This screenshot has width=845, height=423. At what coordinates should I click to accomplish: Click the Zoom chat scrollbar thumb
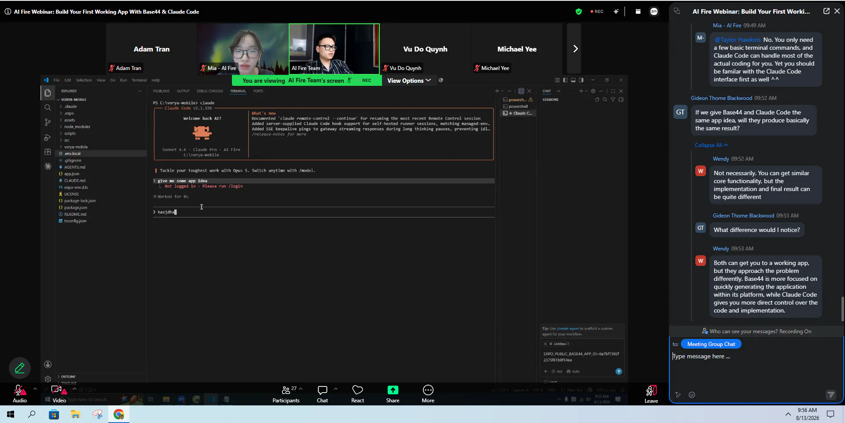[x=842, y=309]
